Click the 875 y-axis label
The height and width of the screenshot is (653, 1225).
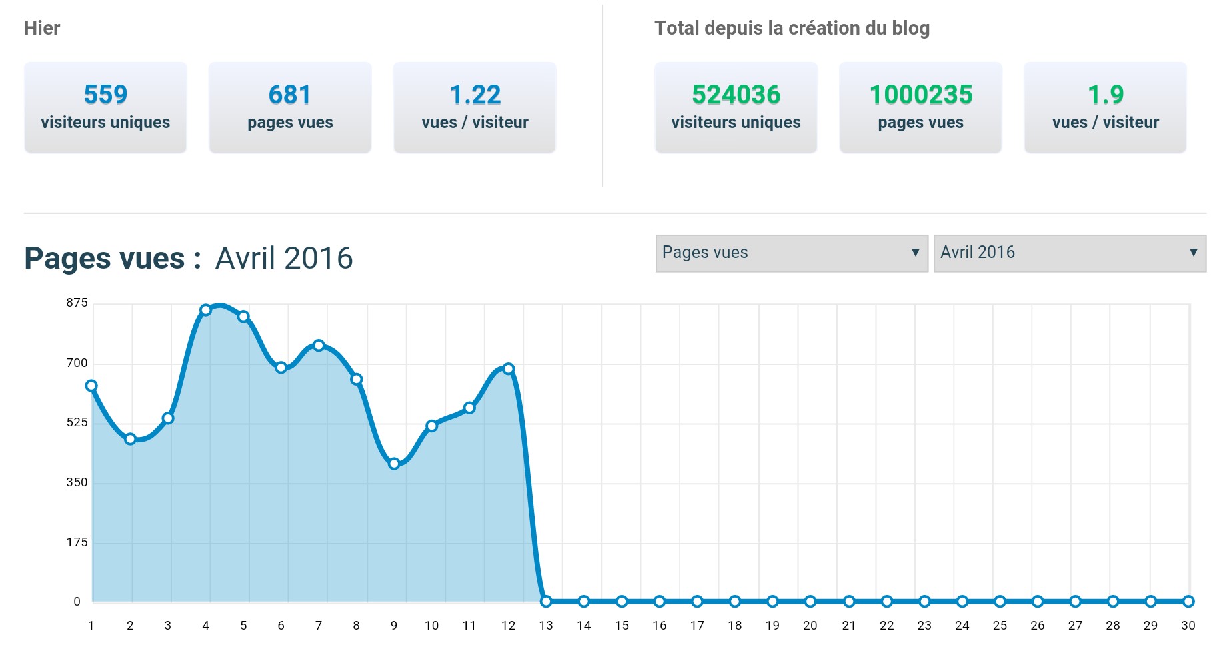(x=77, y=303)
